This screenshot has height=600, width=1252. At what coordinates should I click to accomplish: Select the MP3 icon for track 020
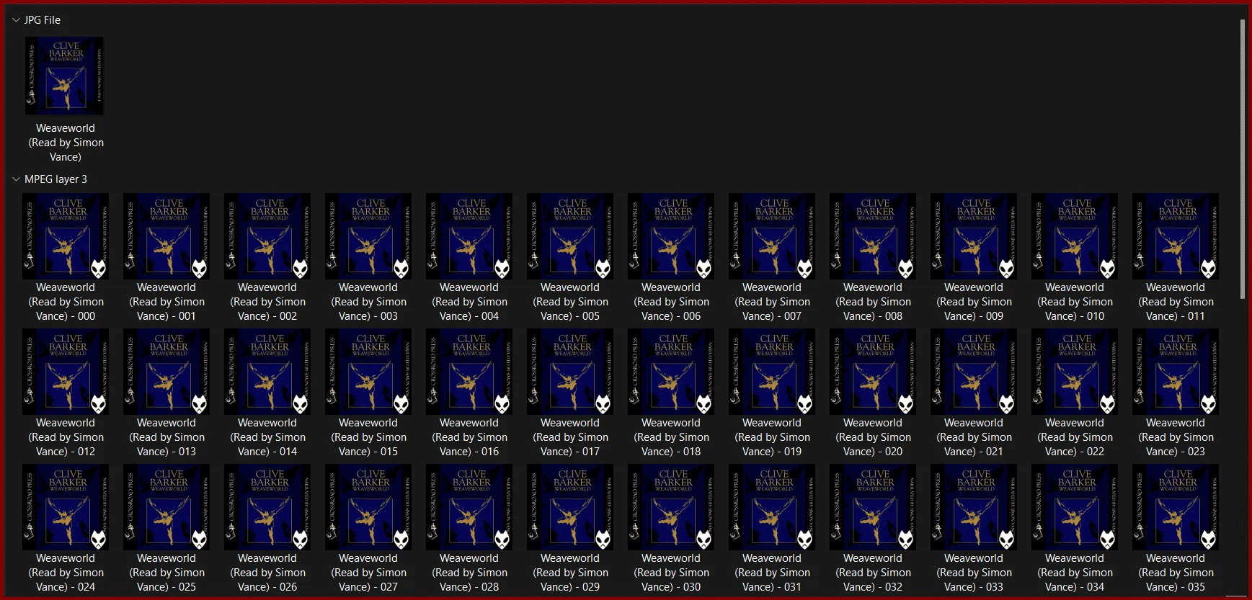(x=873, y=372)
